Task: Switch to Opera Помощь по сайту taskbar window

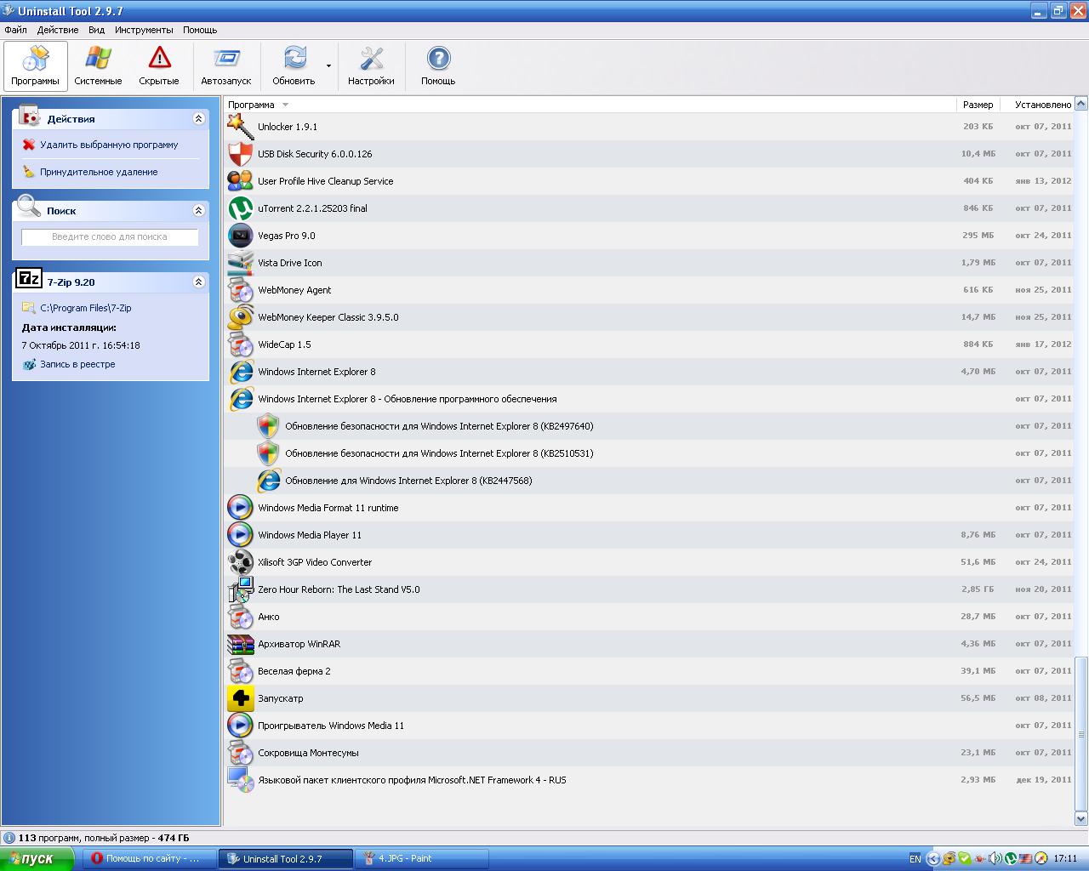Action: click(x=150, y=859)
